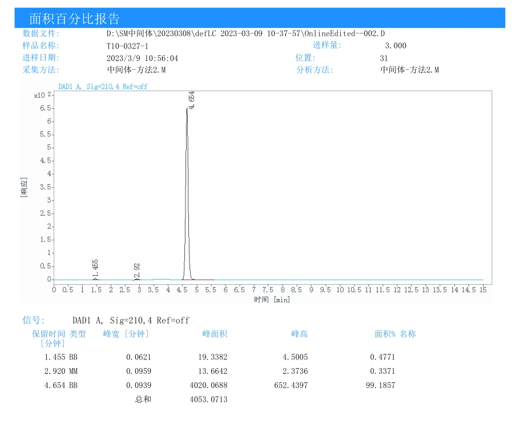Click signal description DAD1 A, Sig=210,4 Ref=off below chart
The height and width of the screenshot is (424, 512).
tap(131, 321)
